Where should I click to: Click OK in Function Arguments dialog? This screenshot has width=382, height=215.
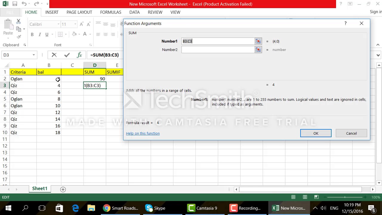click(316, 133)
